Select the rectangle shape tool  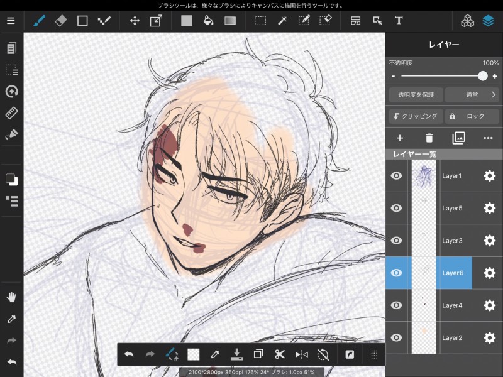tap(82, 21)
